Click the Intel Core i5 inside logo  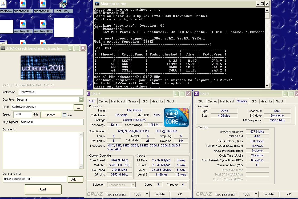click(x=176, y=117)
